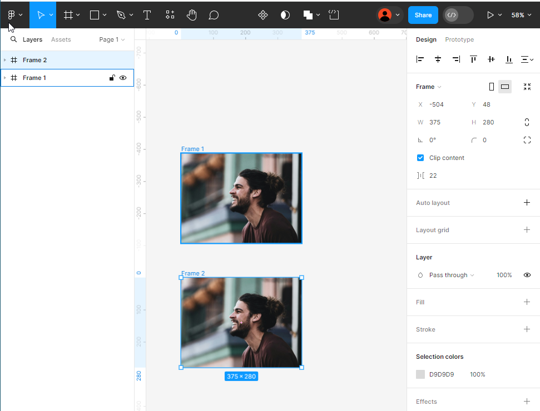Viewport: 540px width, 411px height.
Task: Set frame to portrait orientation
Action: click(492, 87)
